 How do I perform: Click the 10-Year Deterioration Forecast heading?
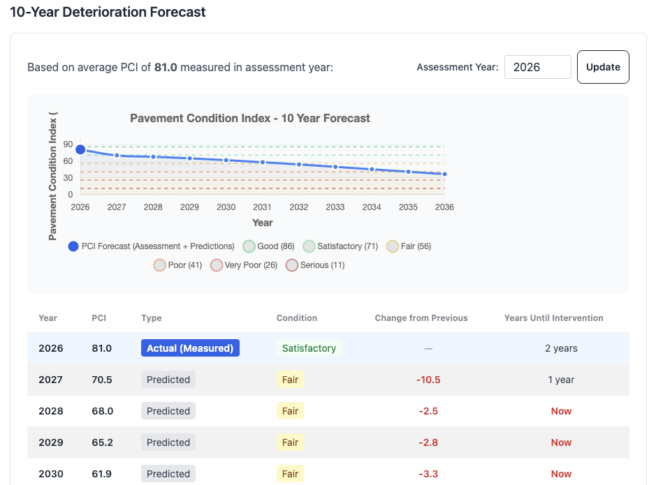(108, 12)
